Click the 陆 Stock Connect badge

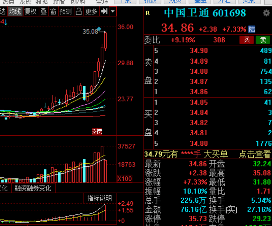252,29
